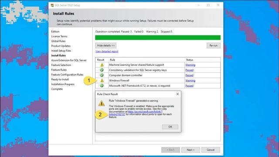The height and width of the screenshot is (157, 279).
Task: Click the Re-run button
Action: (x=214, y=45)
